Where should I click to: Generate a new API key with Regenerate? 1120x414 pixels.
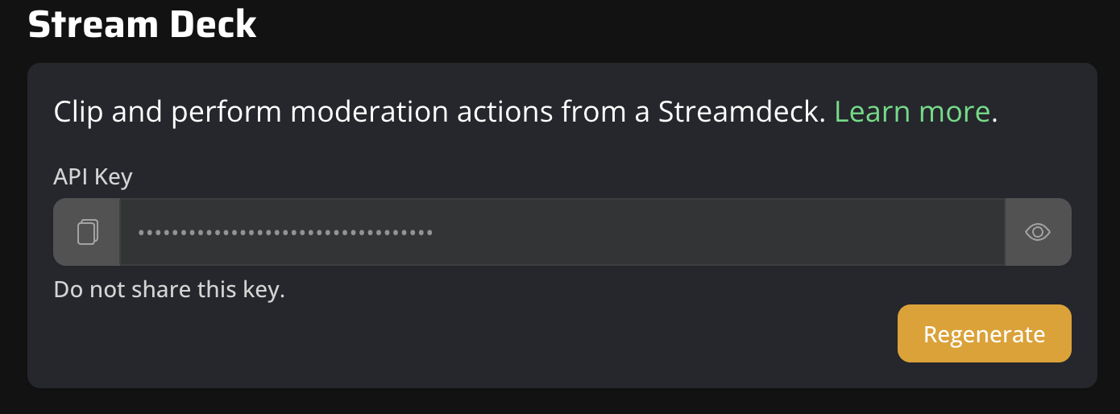point(984,333)
